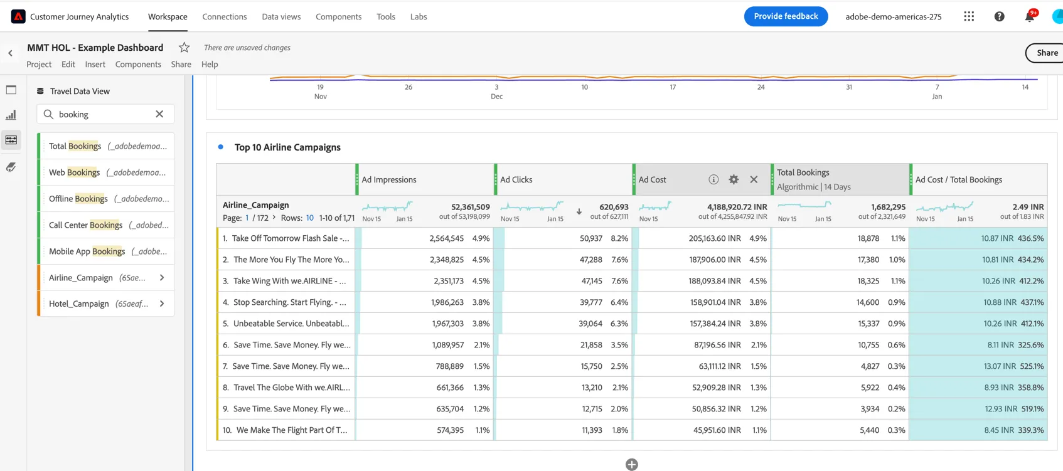Open the Labs tab
The image size is (1063, 471).
pyautogui.click(x=419, y=16)
